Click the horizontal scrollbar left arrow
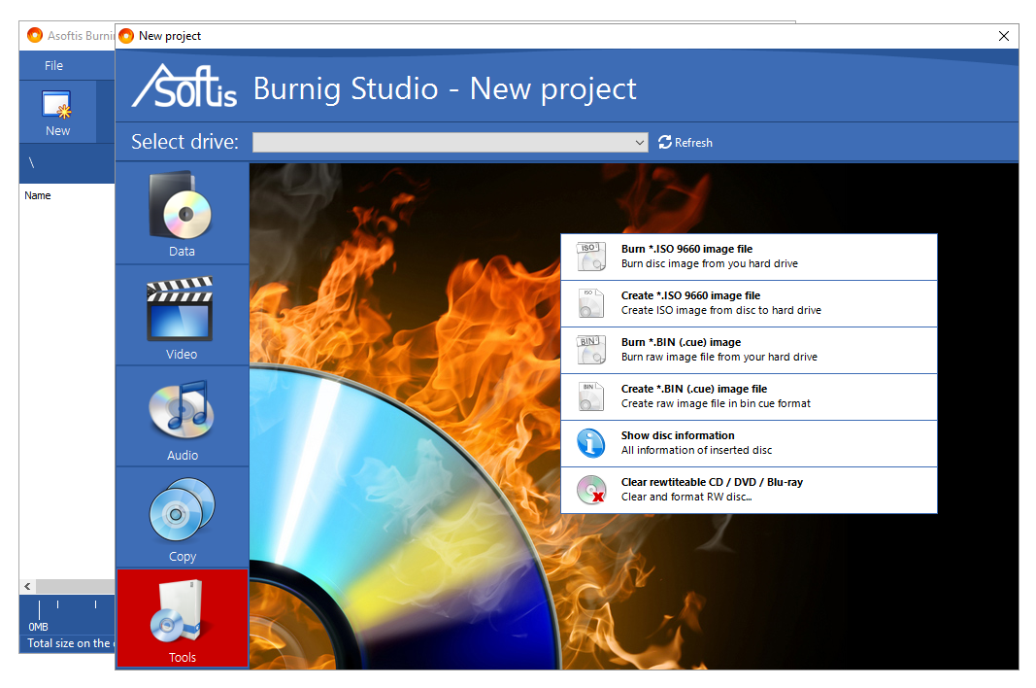This screenshot has width=1036, height=688. coord(26,586)
